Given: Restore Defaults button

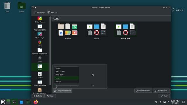Looking at the screenshot, I should coord(38,96).
